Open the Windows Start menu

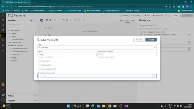(68, 106)
